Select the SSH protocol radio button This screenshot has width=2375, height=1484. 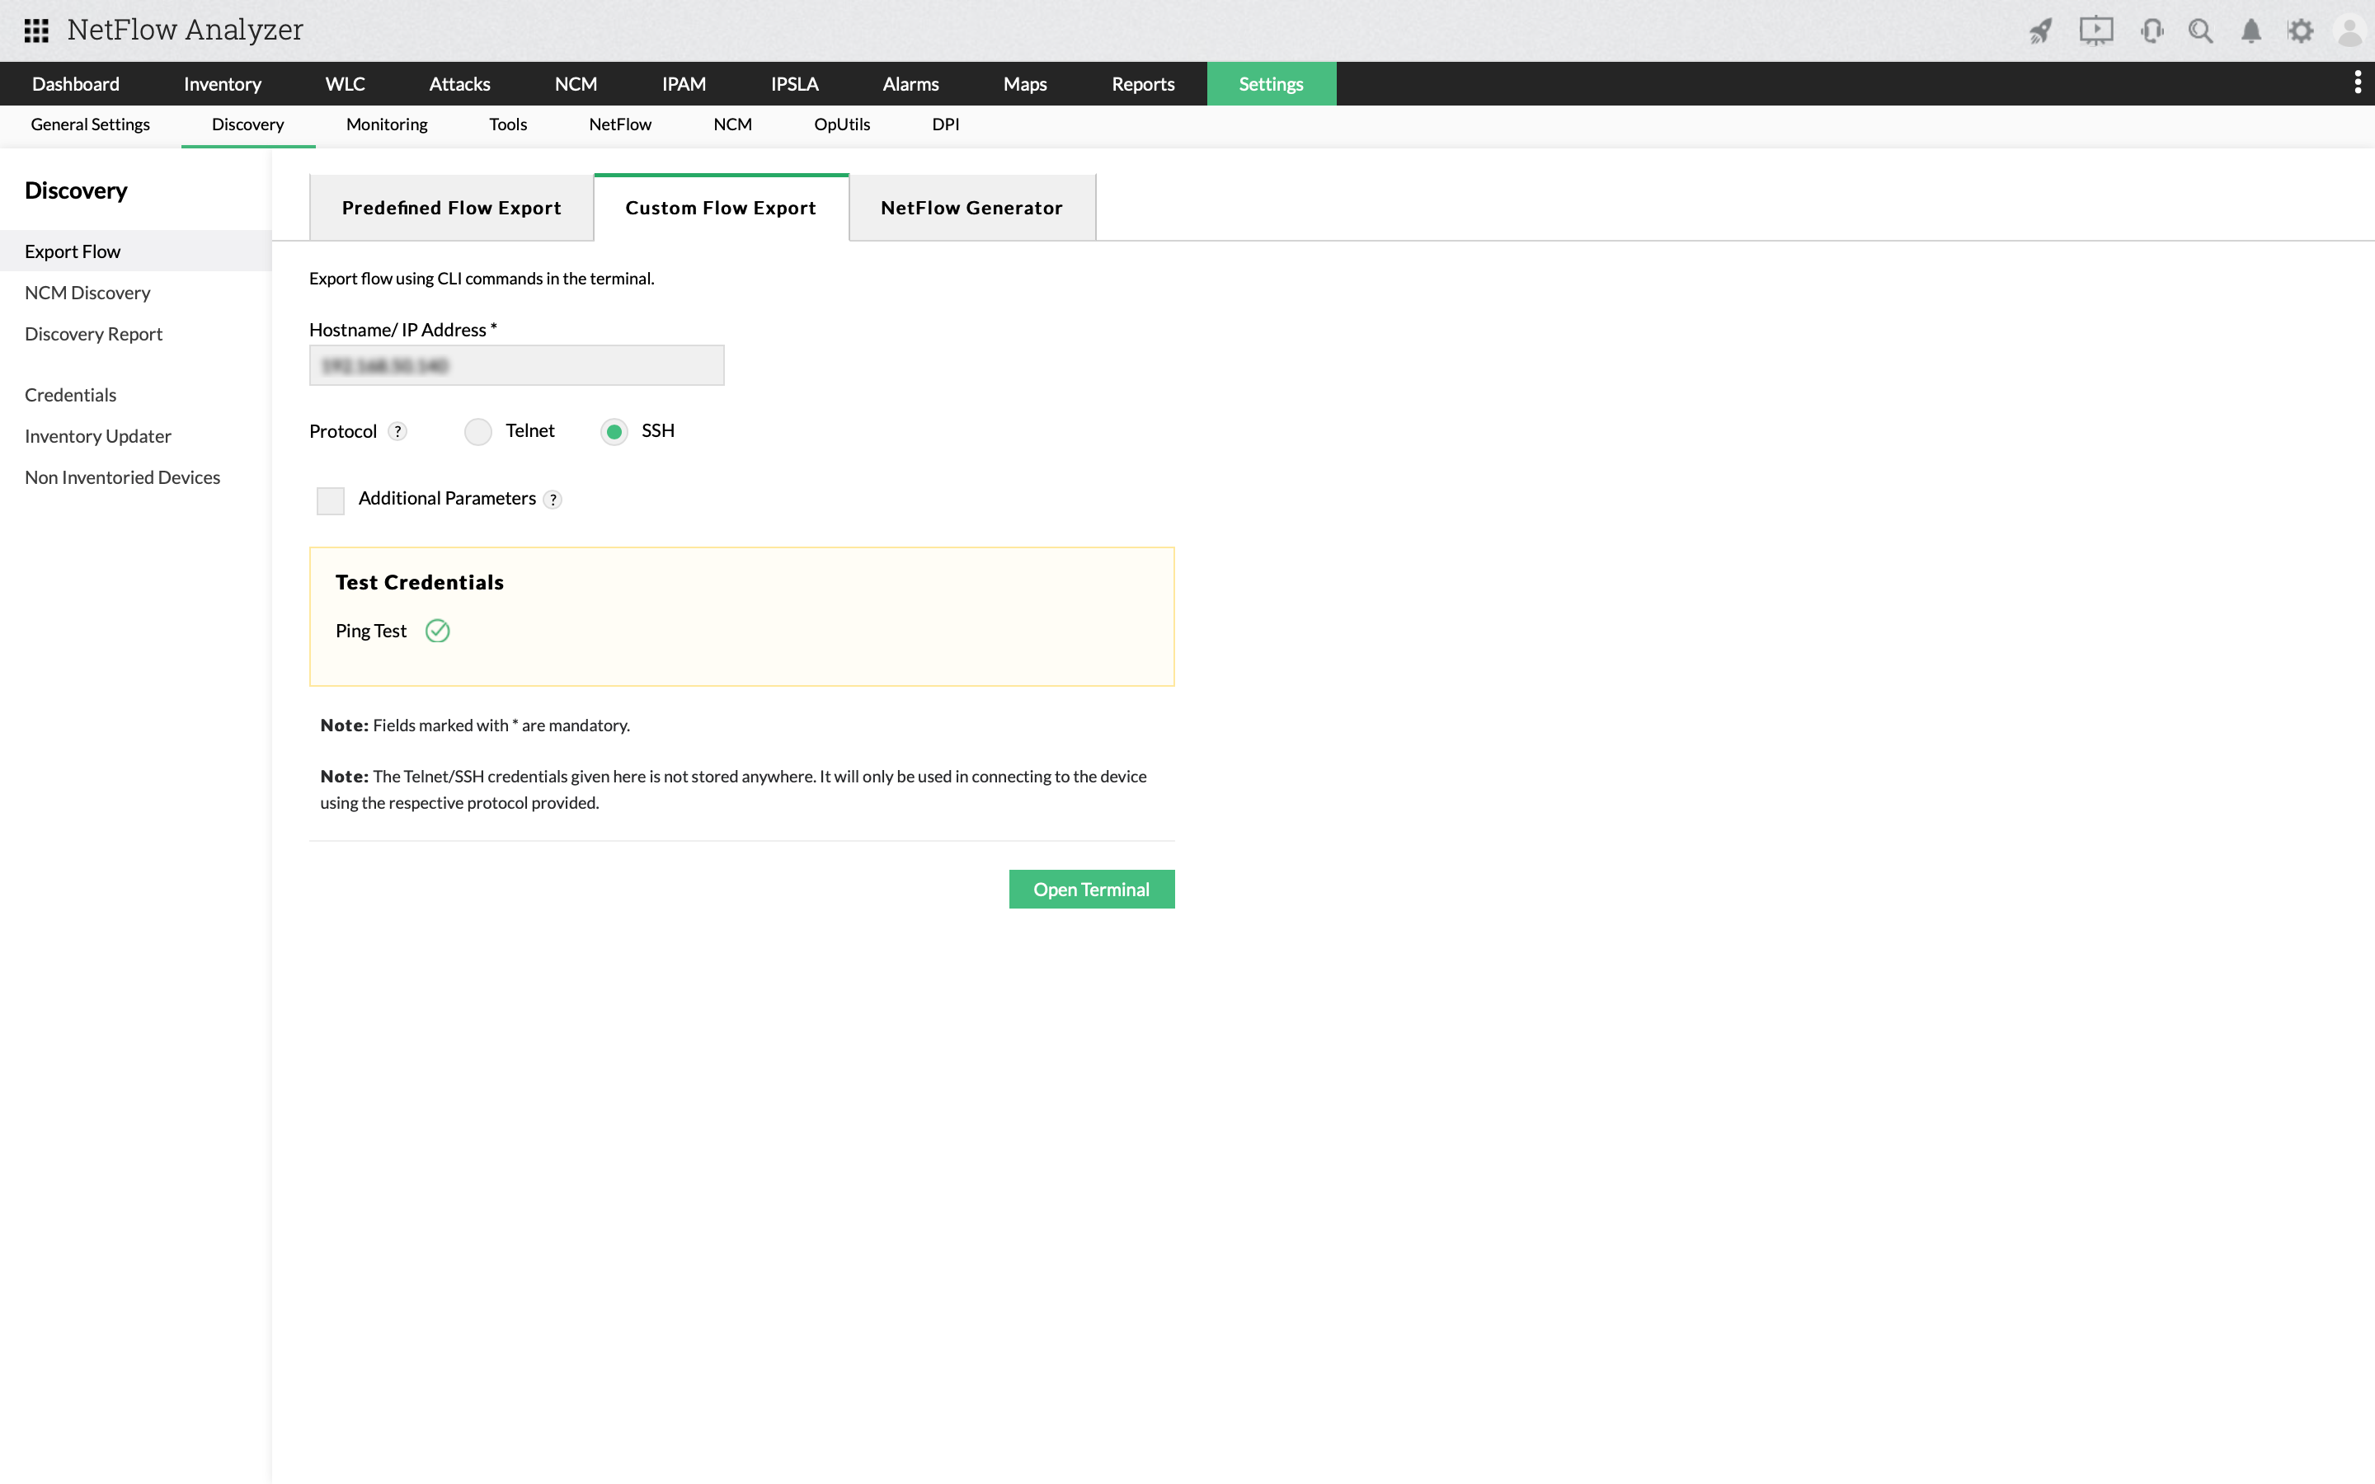coord(614,432)
